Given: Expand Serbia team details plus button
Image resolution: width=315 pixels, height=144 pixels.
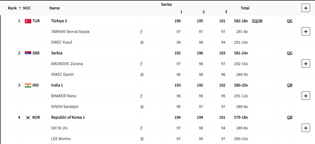Looking at the screenshot, I should pyautogui.click(x=306, y=64).
